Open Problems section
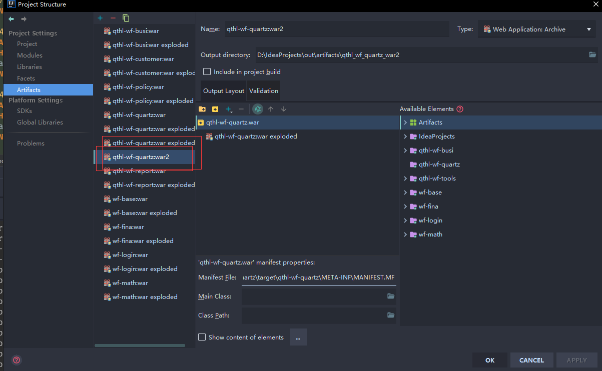 (31, 143)
